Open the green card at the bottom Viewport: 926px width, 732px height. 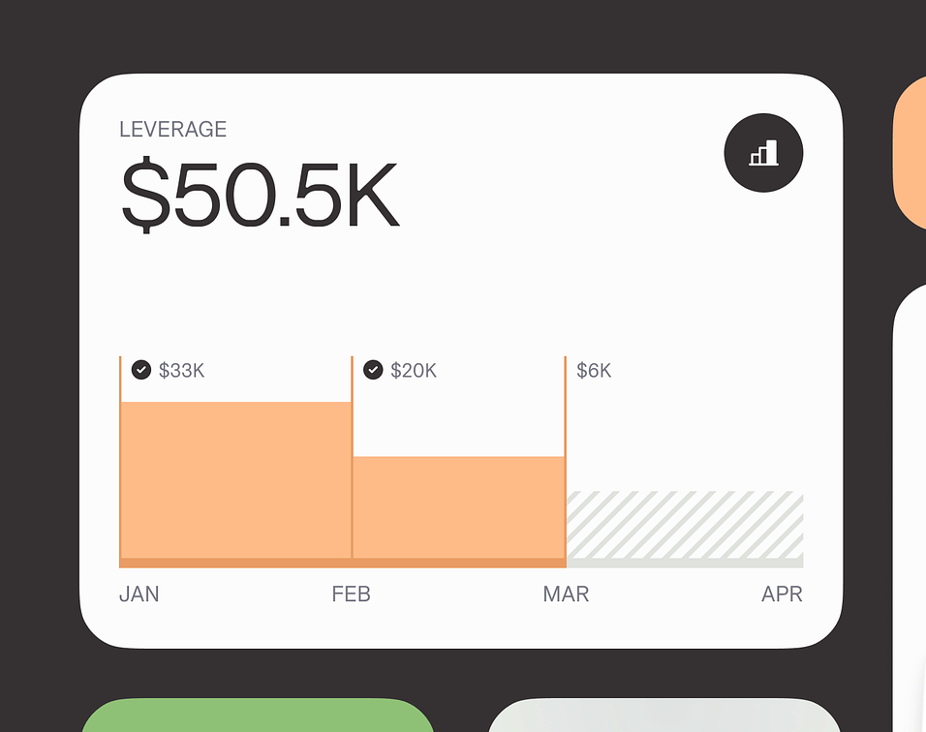pos(257,717)
